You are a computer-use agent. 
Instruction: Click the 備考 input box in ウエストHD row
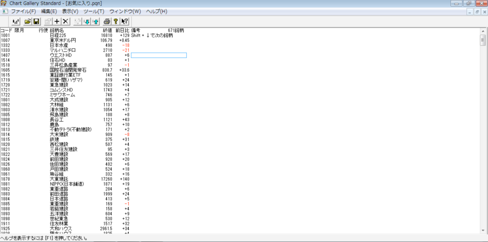click(159, 55)
